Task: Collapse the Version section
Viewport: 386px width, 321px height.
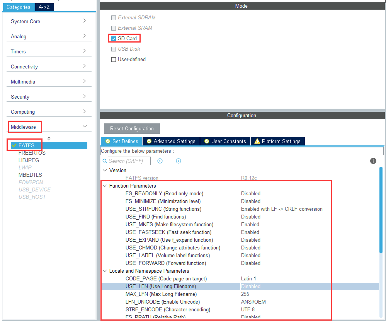Action: pyautogui.click(x=105, y=170)
